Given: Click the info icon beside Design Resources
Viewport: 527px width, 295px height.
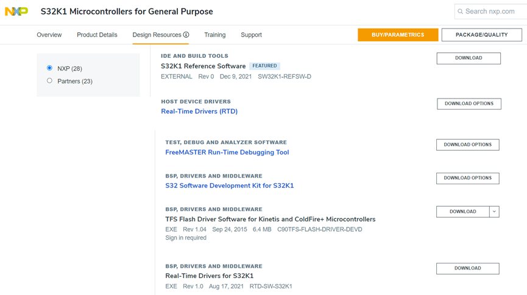Looking at the screenshot, I should coord(186,35).
